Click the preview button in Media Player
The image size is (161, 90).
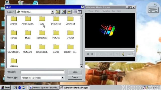pyautogui.click(x=116, y=54)
